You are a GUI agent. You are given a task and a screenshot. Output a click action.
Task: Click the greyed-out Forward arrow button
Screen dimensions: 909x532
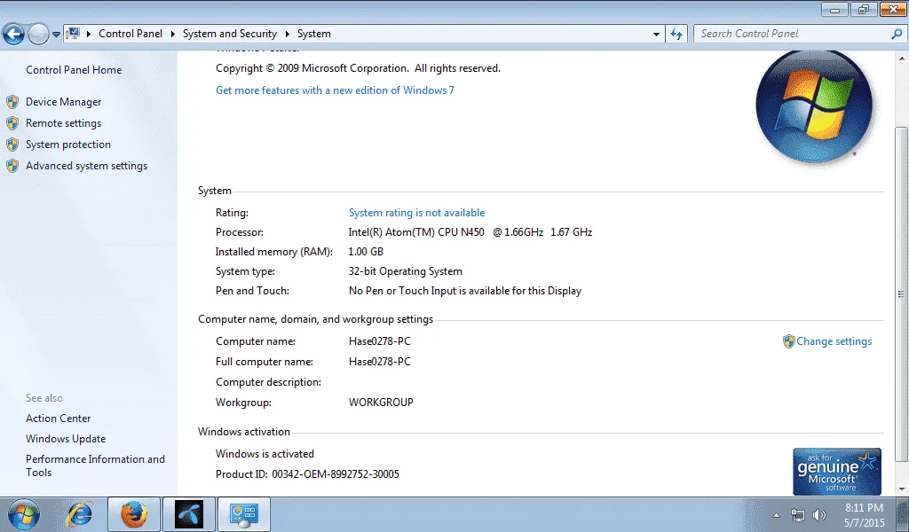pos(38,35)
